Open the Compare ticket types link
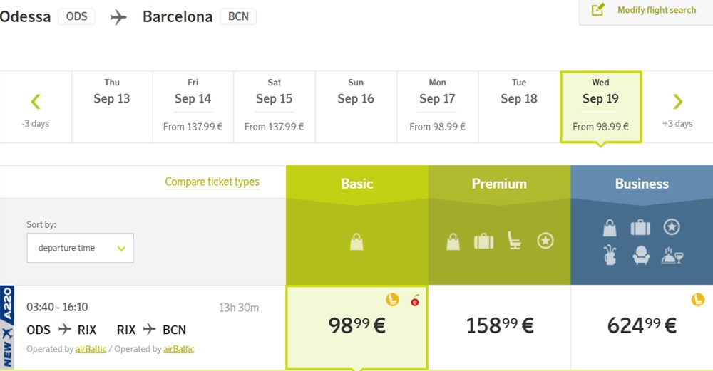This screenshot has height=371, width=713. tap(212, 182)
